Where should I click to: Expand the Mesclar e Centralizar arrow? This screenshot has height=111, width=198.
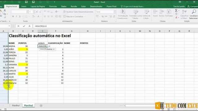click(x=85, y=16)
